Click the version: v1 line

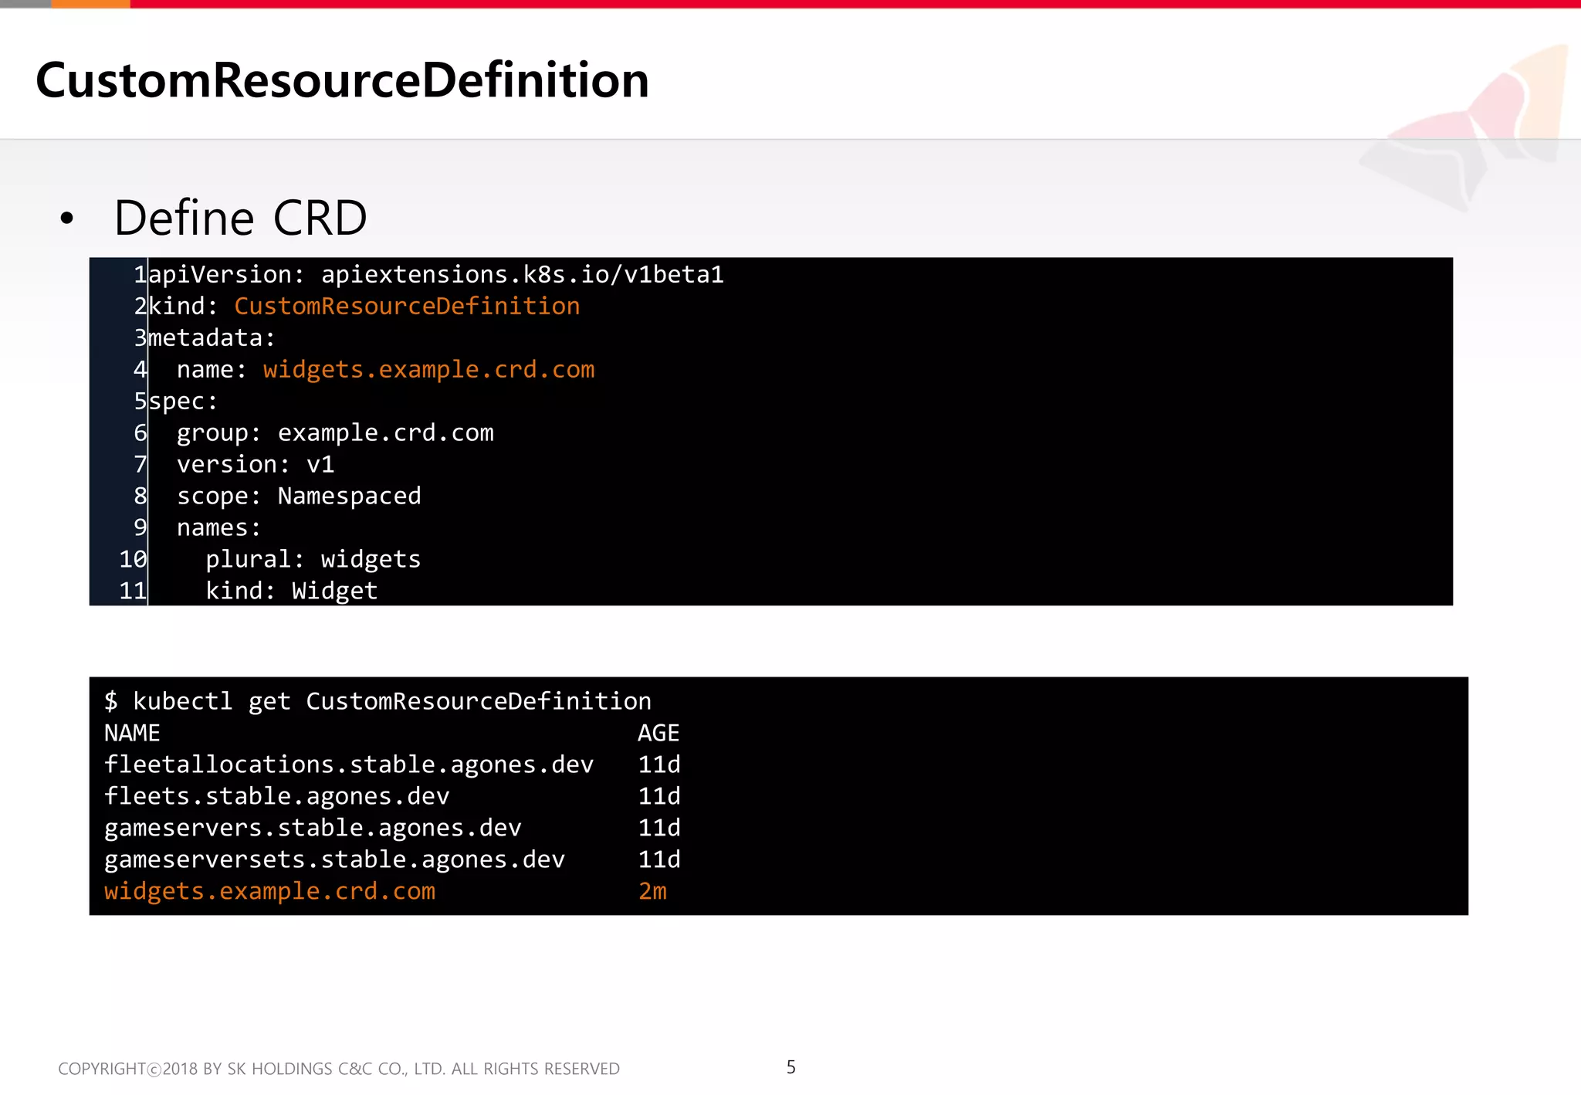tap(256, 465)
